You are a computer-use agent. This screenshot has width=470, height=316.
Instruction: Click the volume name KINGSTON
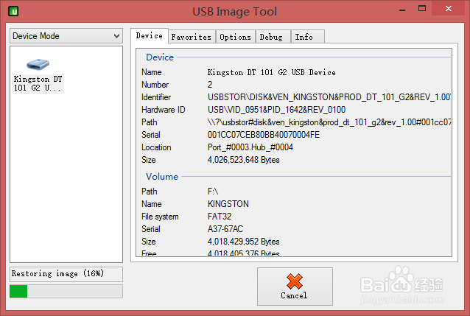pyautogui.click(x=228, y=204)
